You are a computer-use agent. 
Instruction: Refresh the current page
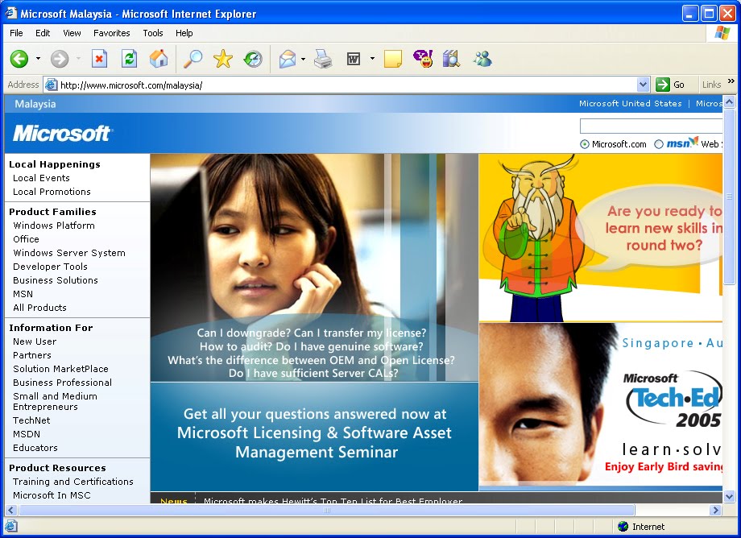point(129,59)
